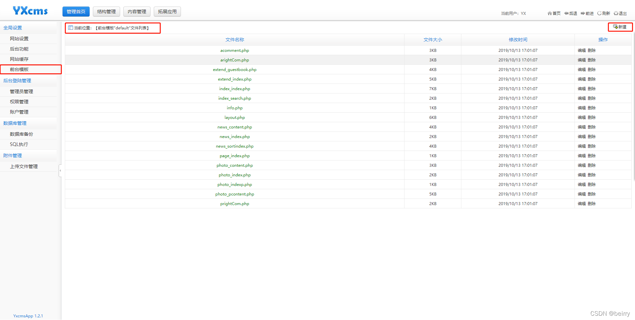Click the 修改时间 column header

click(518, 40)
